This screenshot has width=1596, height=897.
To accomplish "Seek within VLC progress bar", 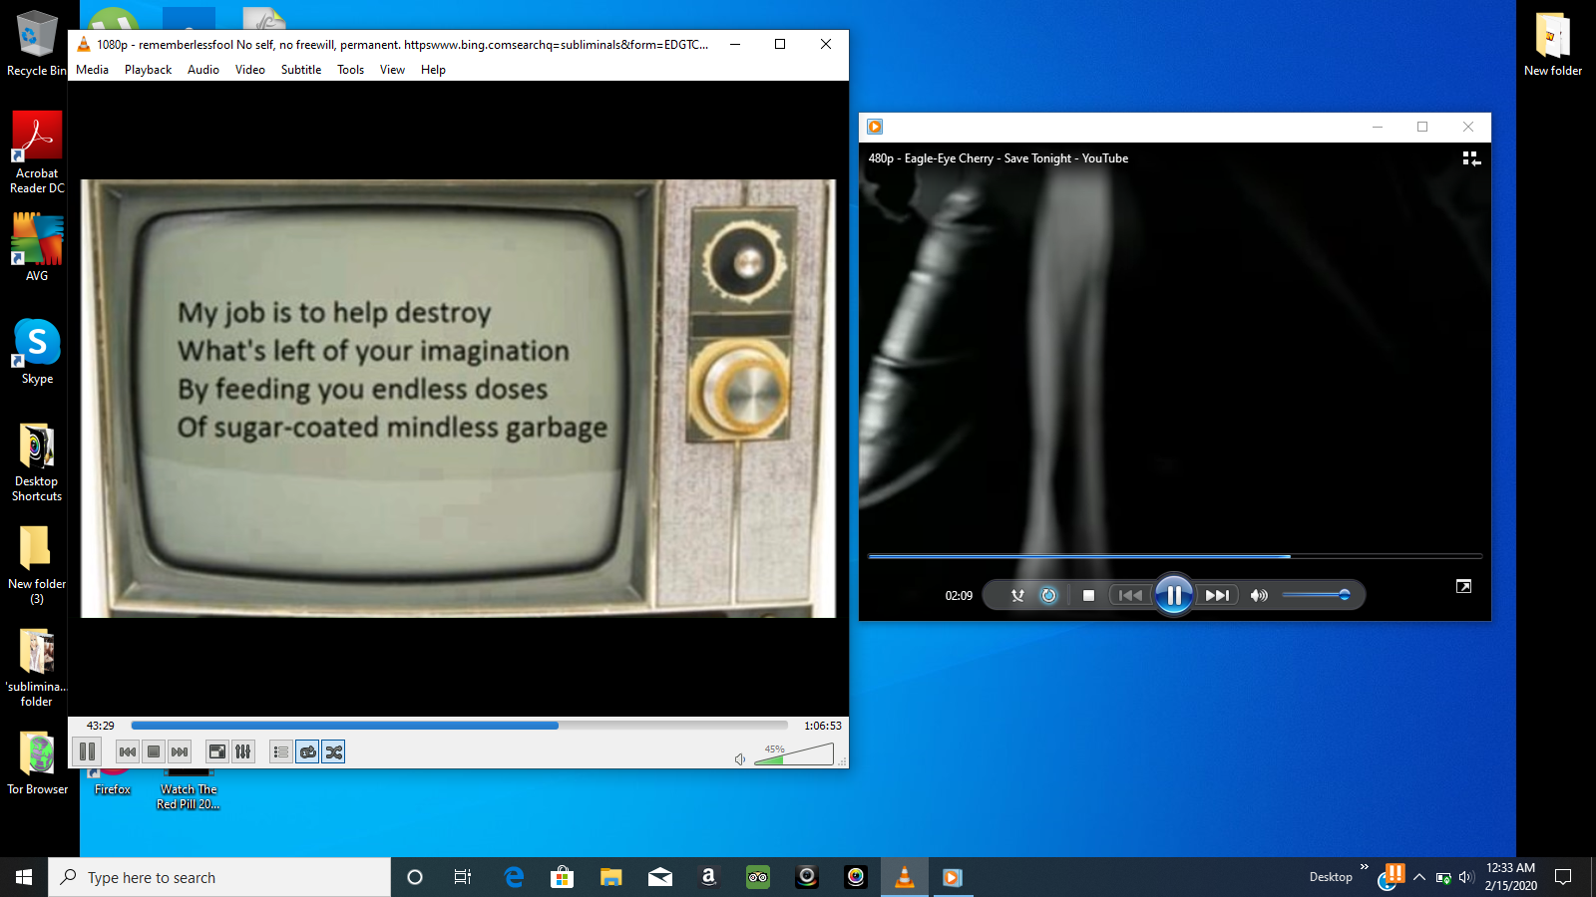I will pyautogui.click(x=459, y=726).
